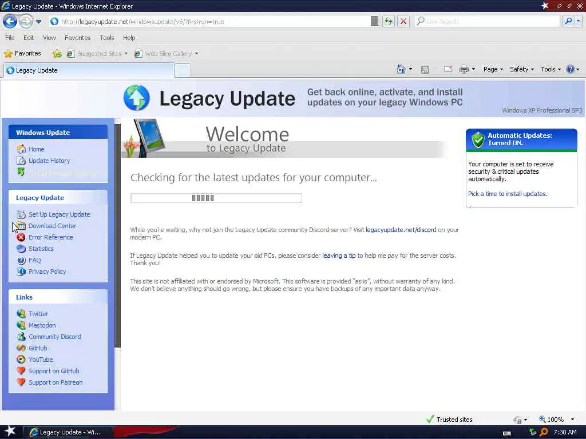586x439 pixels.
Task: Open Update History link
Action: click(49, 161)
